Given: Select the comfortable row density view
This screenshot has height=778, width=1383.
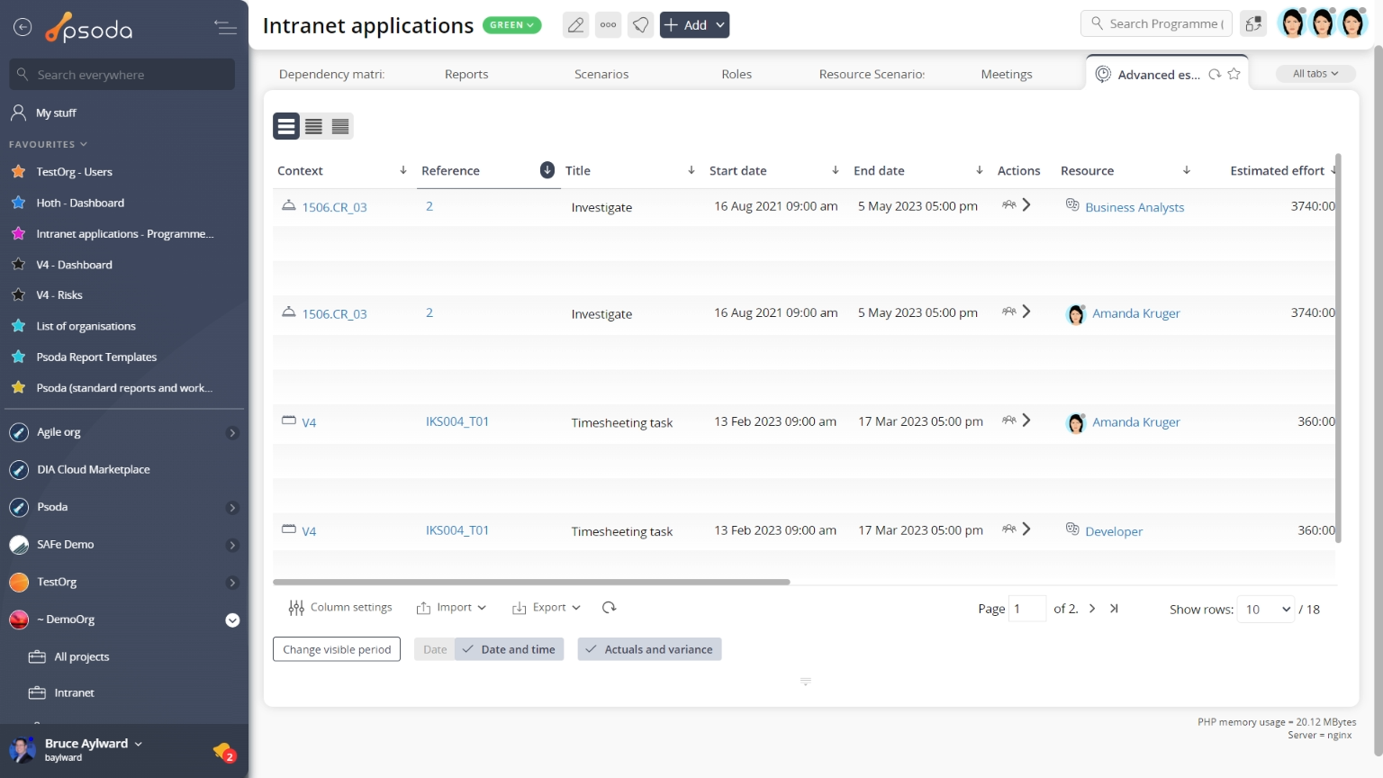Looking at the screenshot, I should coord(286,126).
